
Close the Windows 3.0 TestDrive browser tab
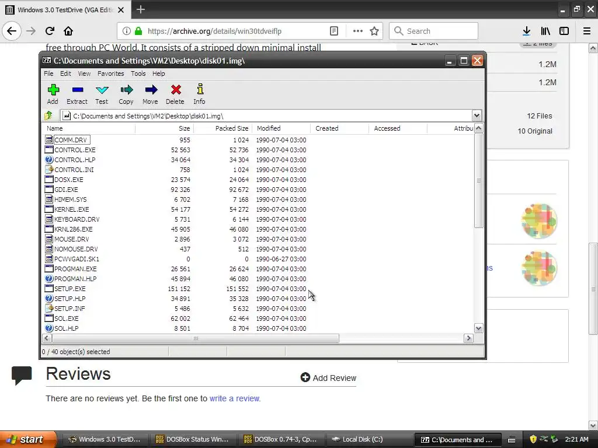[x=121, y=10]
